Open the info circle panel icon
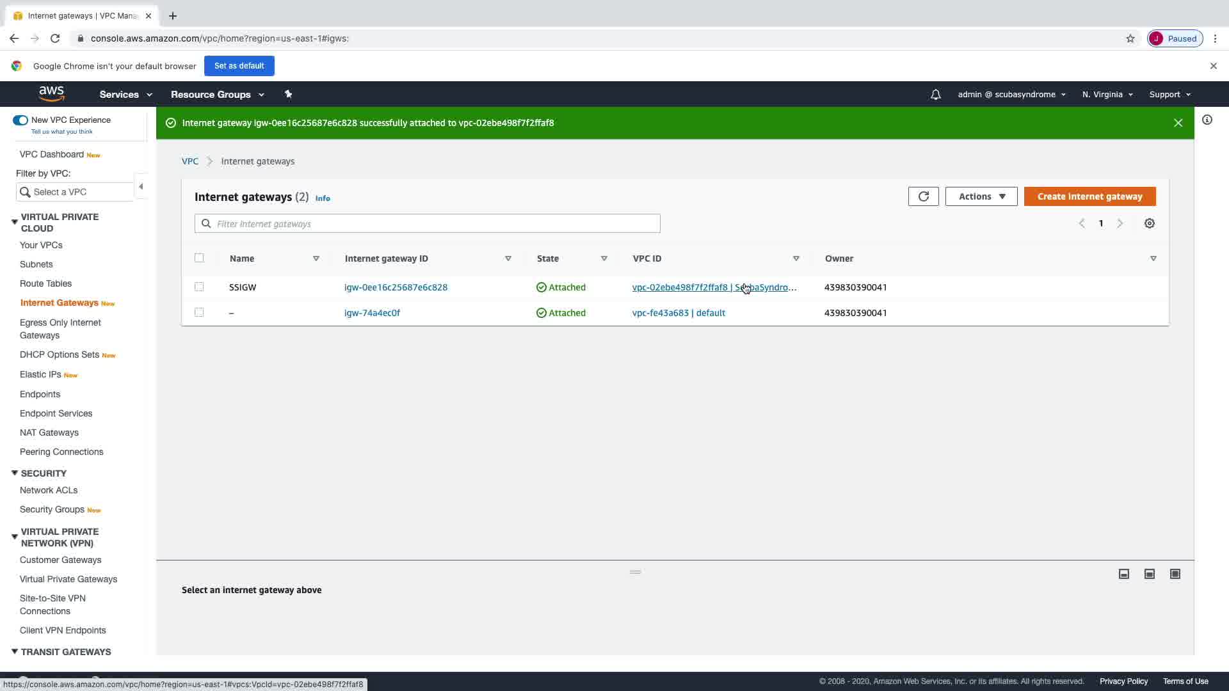 click(x=1207, y=120)
